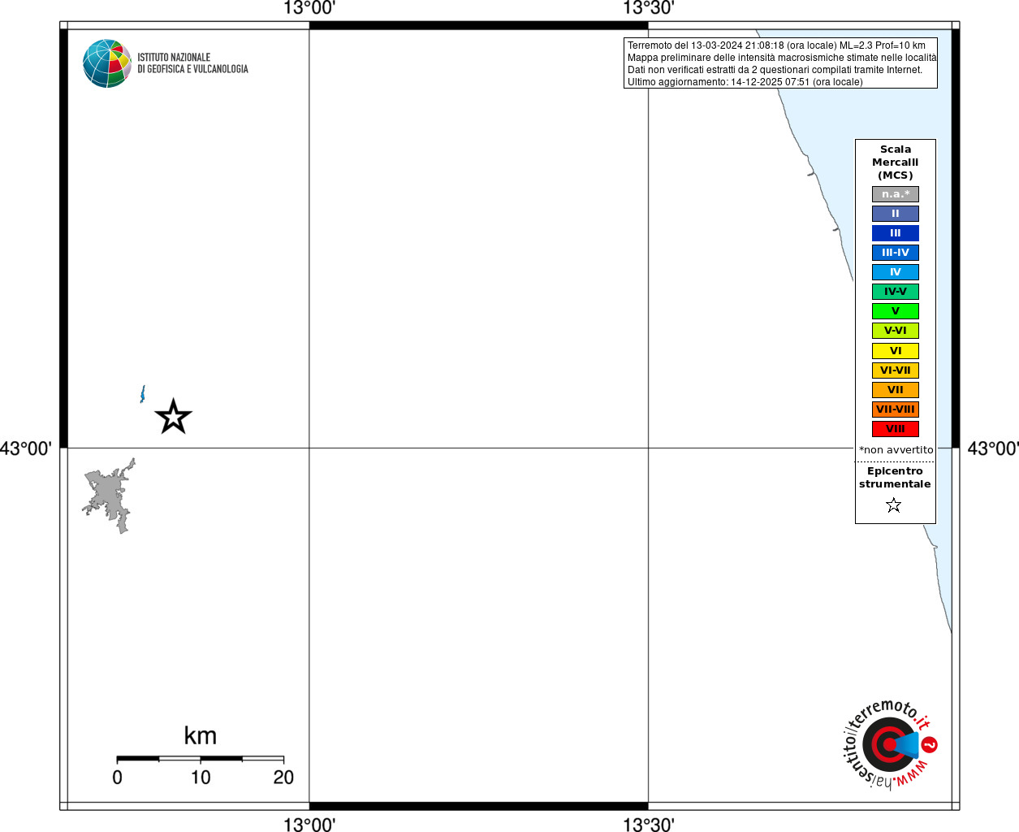This screenshot has height=832, width=1019.
Task: Click the '0' scale bar value
Action: 118,778
